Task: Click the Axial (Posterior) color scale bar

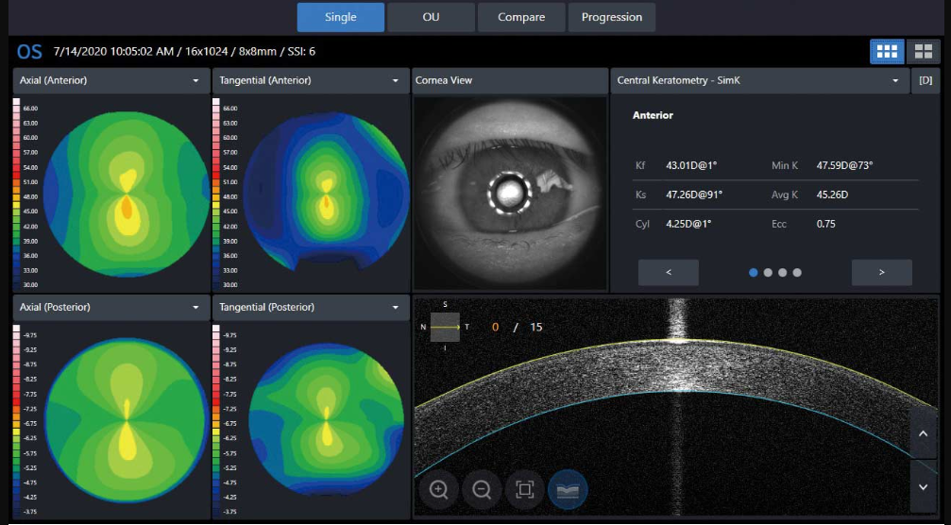Action: click(16, 421)
